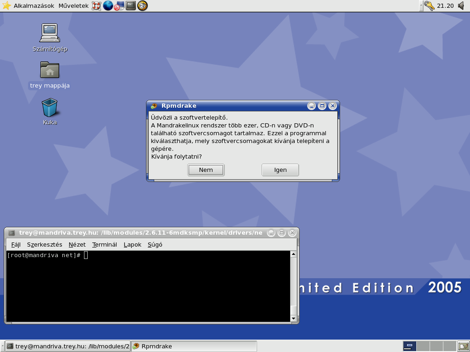Close the terminal window
The height and width of the screenshot is (352, 470).
[x=292, y=233]
